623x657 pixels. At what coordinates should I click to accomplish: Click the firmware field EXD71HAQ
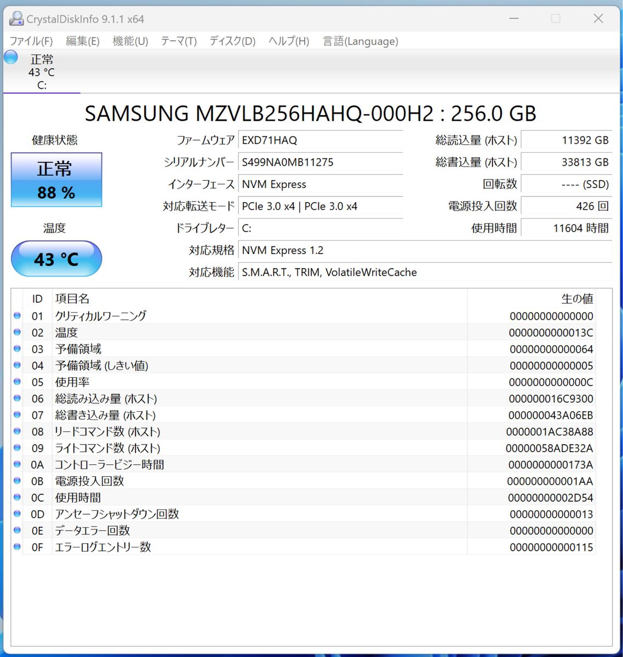321,140
